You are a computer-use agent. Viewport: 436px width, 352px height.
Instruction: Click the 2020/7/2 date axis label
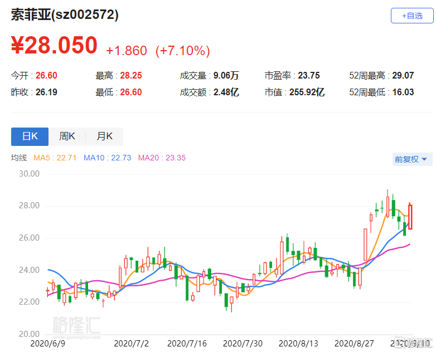(131, 344)
